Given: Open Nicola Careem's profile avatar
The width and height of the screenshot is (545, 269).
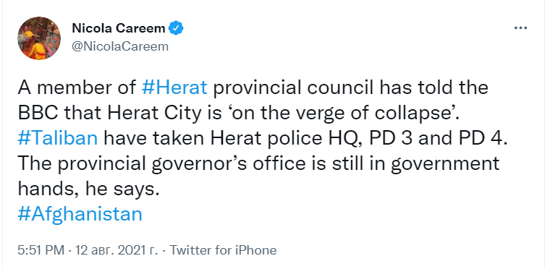Looking at the screenshot, I should 39,38.
